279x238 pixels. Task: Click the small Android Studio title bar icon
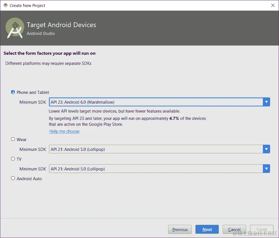[6, 5]
